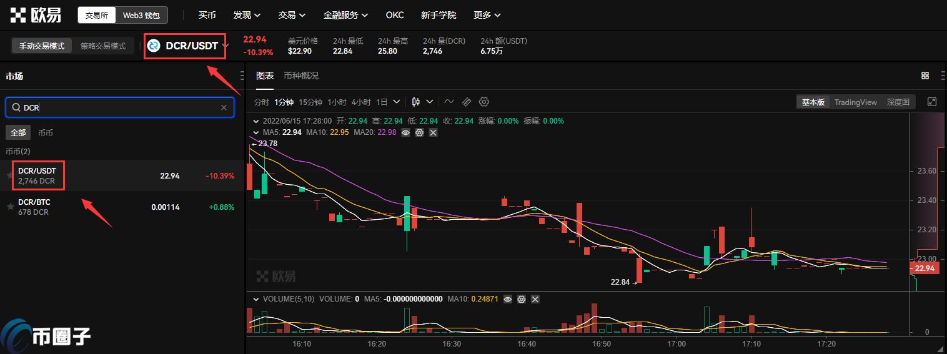
Task: Open the 金融服务 menu
Action: click(345, 15)
